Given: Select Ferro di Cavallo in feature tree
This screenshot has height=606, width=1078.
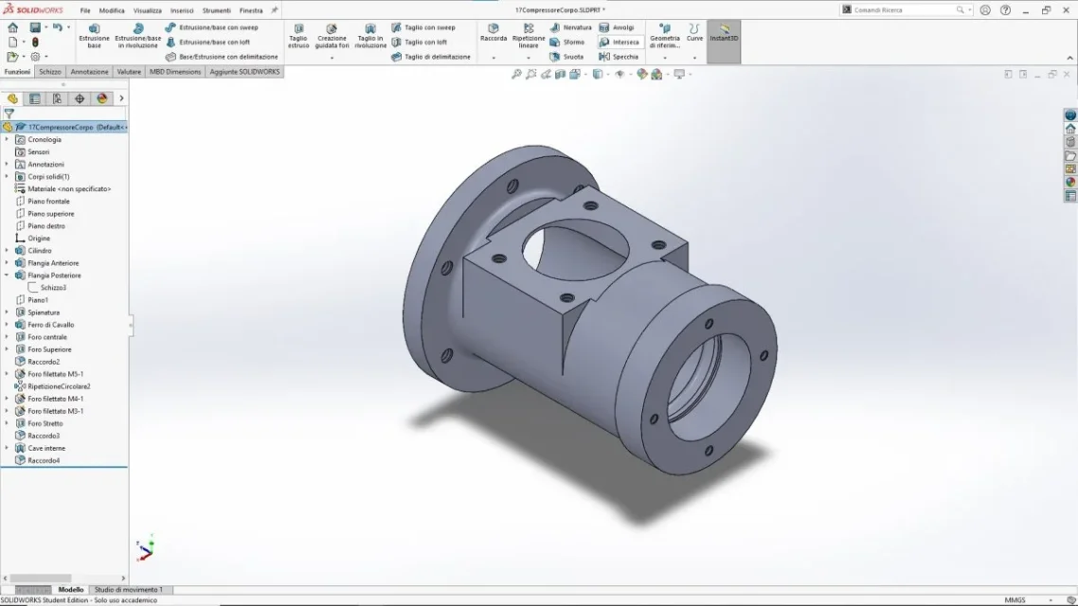Looking at the screenshot, I should pyautogui.click(x=50, y=325).
